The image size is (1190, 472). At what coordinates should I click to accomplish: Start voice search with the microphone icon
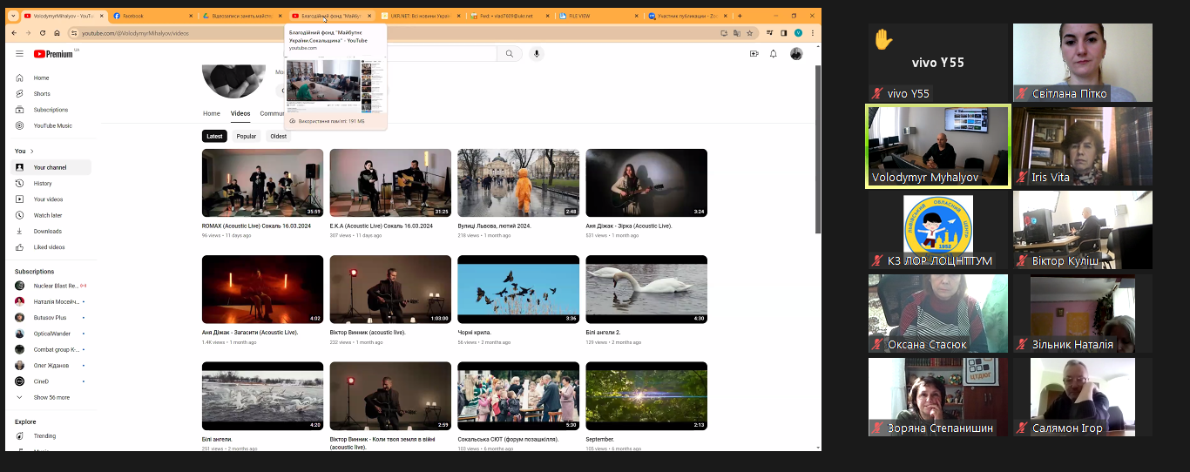pyautogui.click(x=537, y=54)
